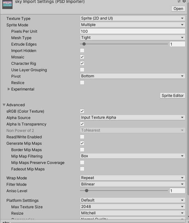Click the Pixels Per Unit field

click(x=133, y=31)
